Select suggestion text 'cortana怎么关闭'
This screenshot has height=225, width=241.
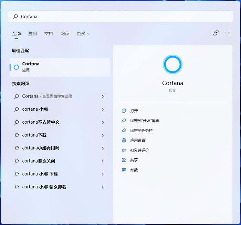(x=39, y=161)
